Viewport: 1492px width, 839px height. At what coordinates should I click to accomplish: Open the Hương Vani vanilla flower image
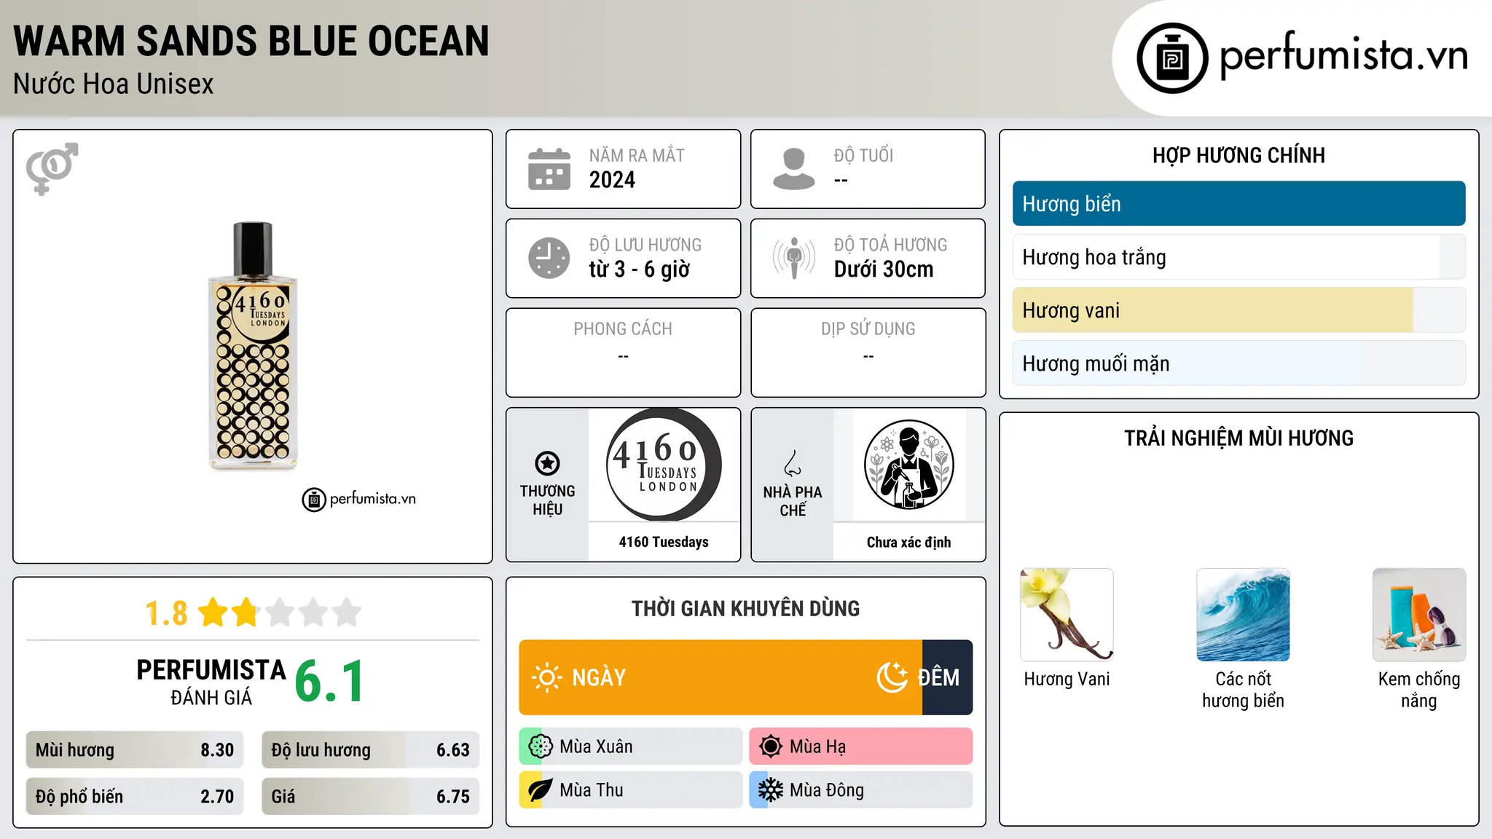[1067, 615]
